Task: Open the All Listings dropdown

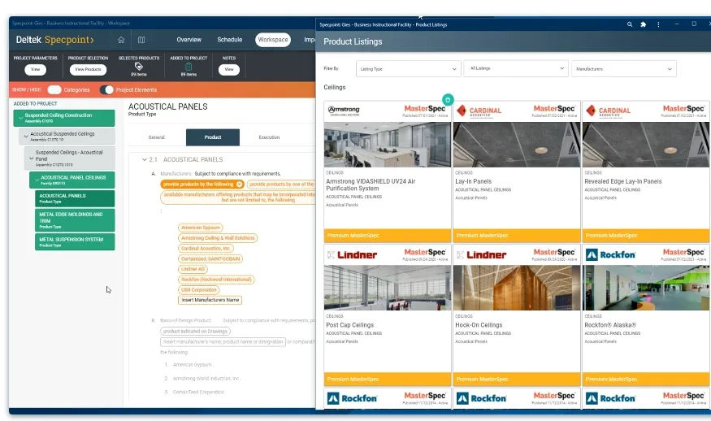Action: pyautogui.click(x=516, y=68)
